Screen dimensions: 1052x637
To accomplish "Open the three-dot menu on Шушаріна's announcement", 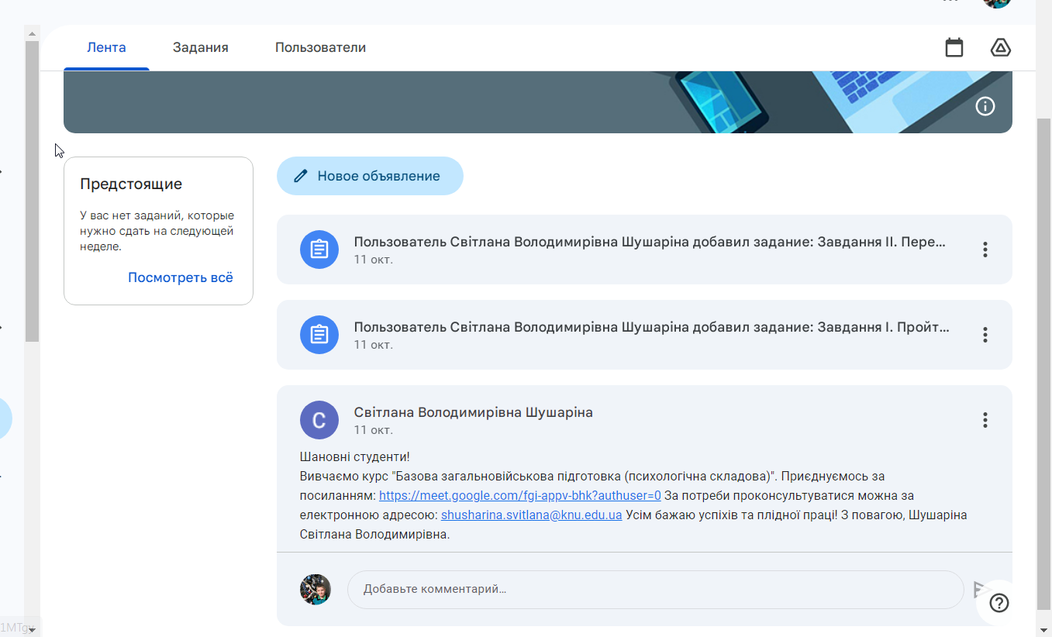I will (x=985, y=420).
